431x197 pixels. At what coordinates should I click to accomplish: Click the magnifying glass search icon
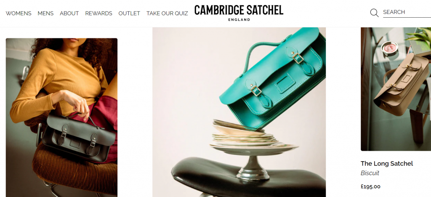pyautogui.click(x=374, y=13)
